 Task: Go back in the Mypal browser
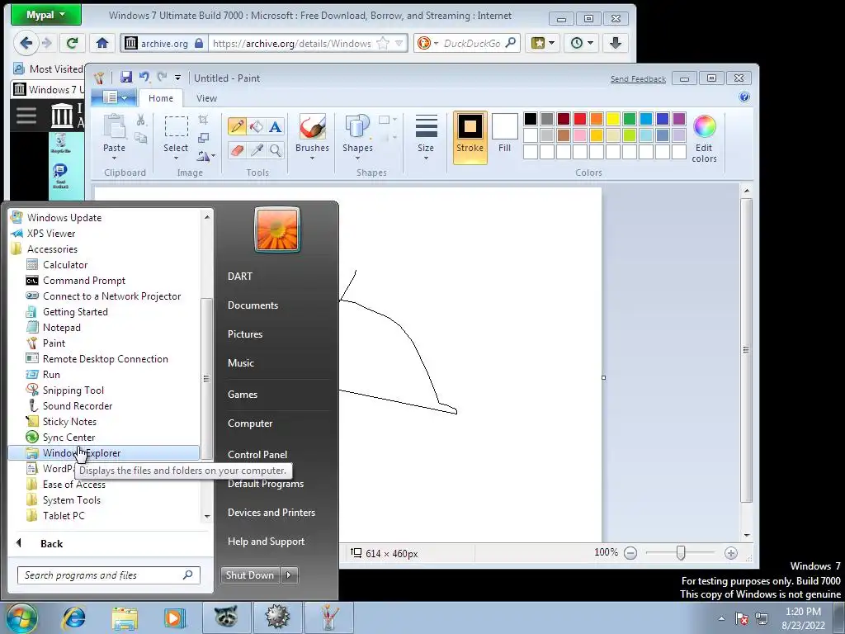[x=26, y=43]
